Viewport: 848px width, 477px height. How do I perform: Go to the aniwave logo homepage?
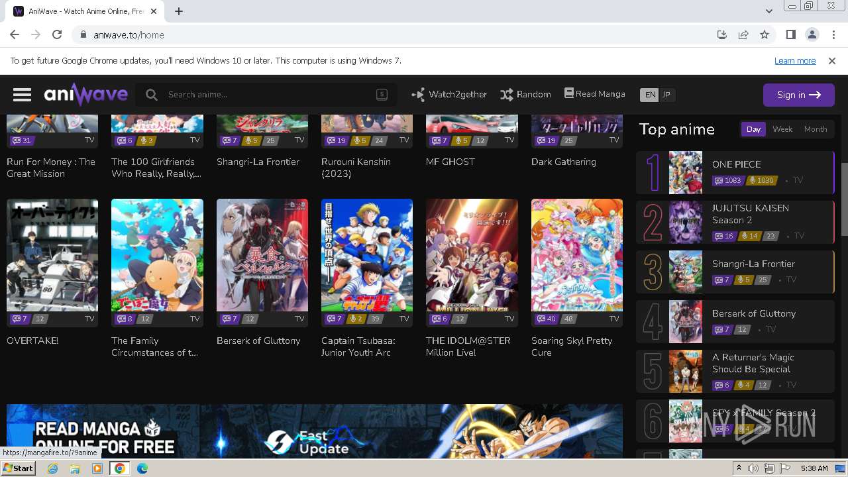pos(86,95)
